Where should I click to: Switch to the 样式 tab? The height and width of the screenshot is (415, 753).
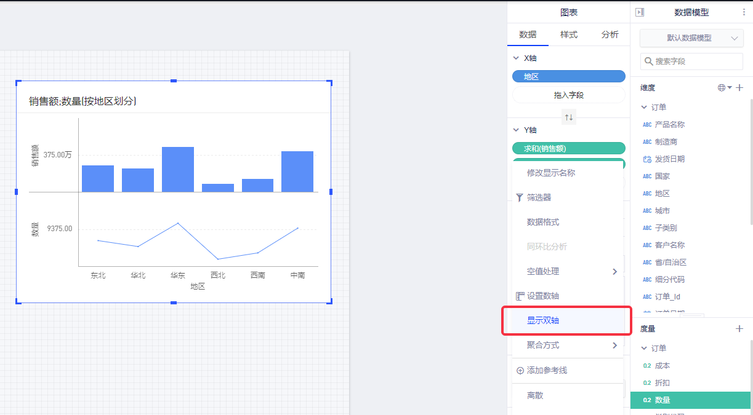pyautogui.click(x=568, y=34)
